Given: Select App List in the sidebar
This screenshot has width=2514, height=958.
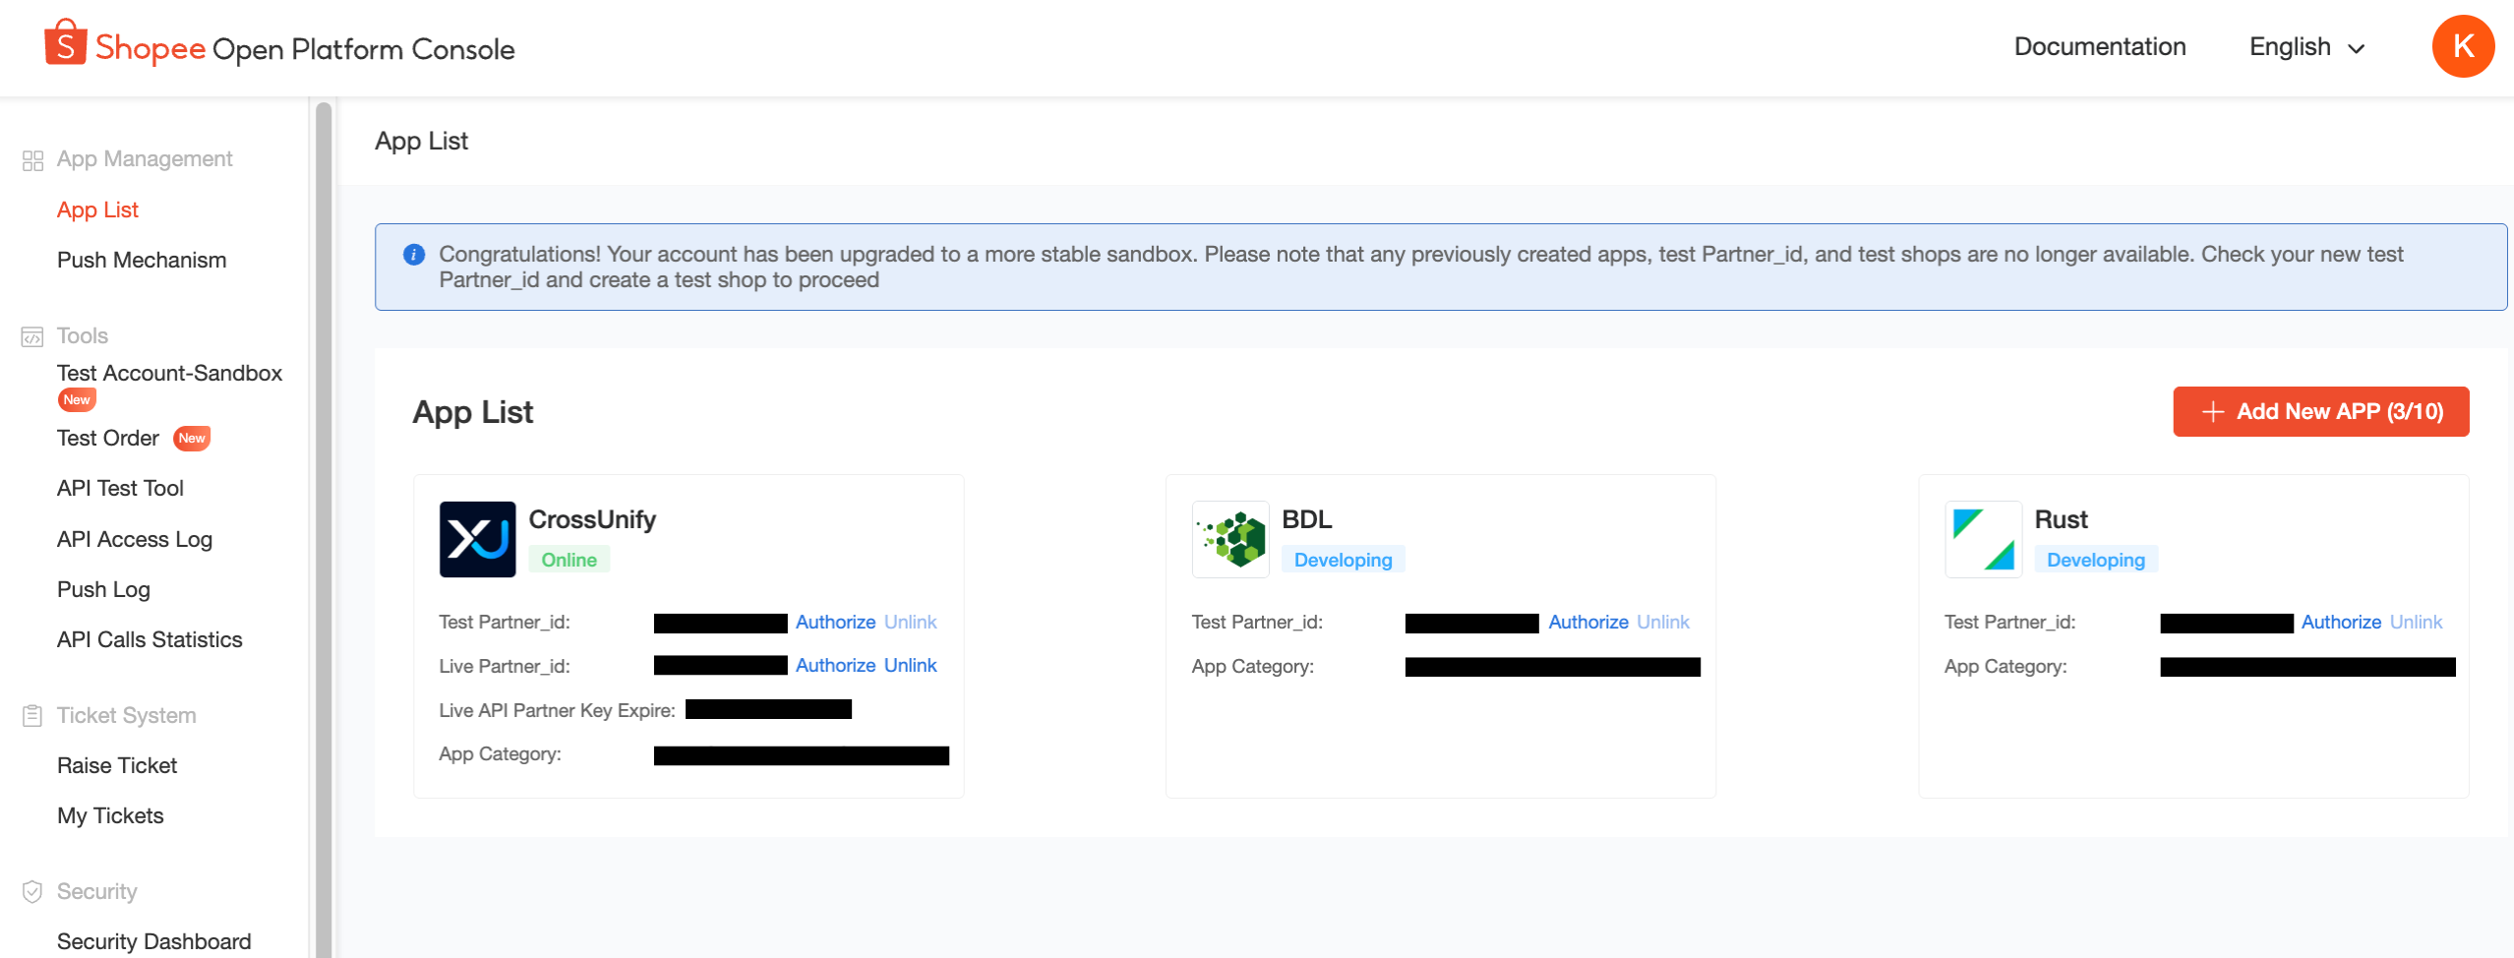Looking at the screenshot, I should [97, 210].
